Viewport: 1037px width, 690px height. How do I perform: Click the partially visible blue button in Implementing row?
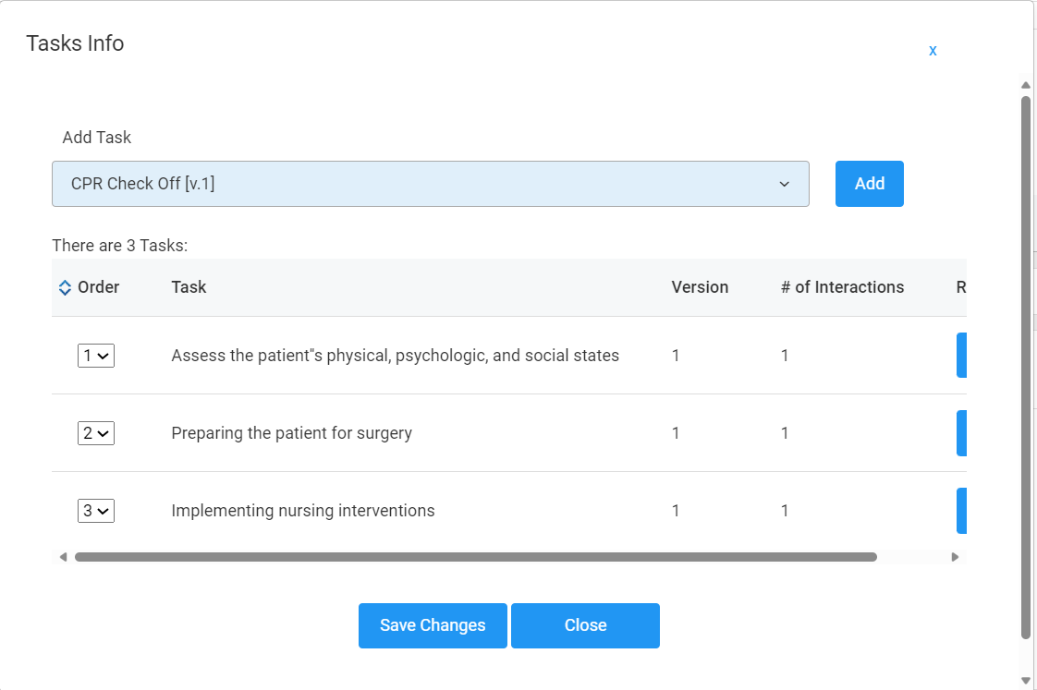point(961,510)
